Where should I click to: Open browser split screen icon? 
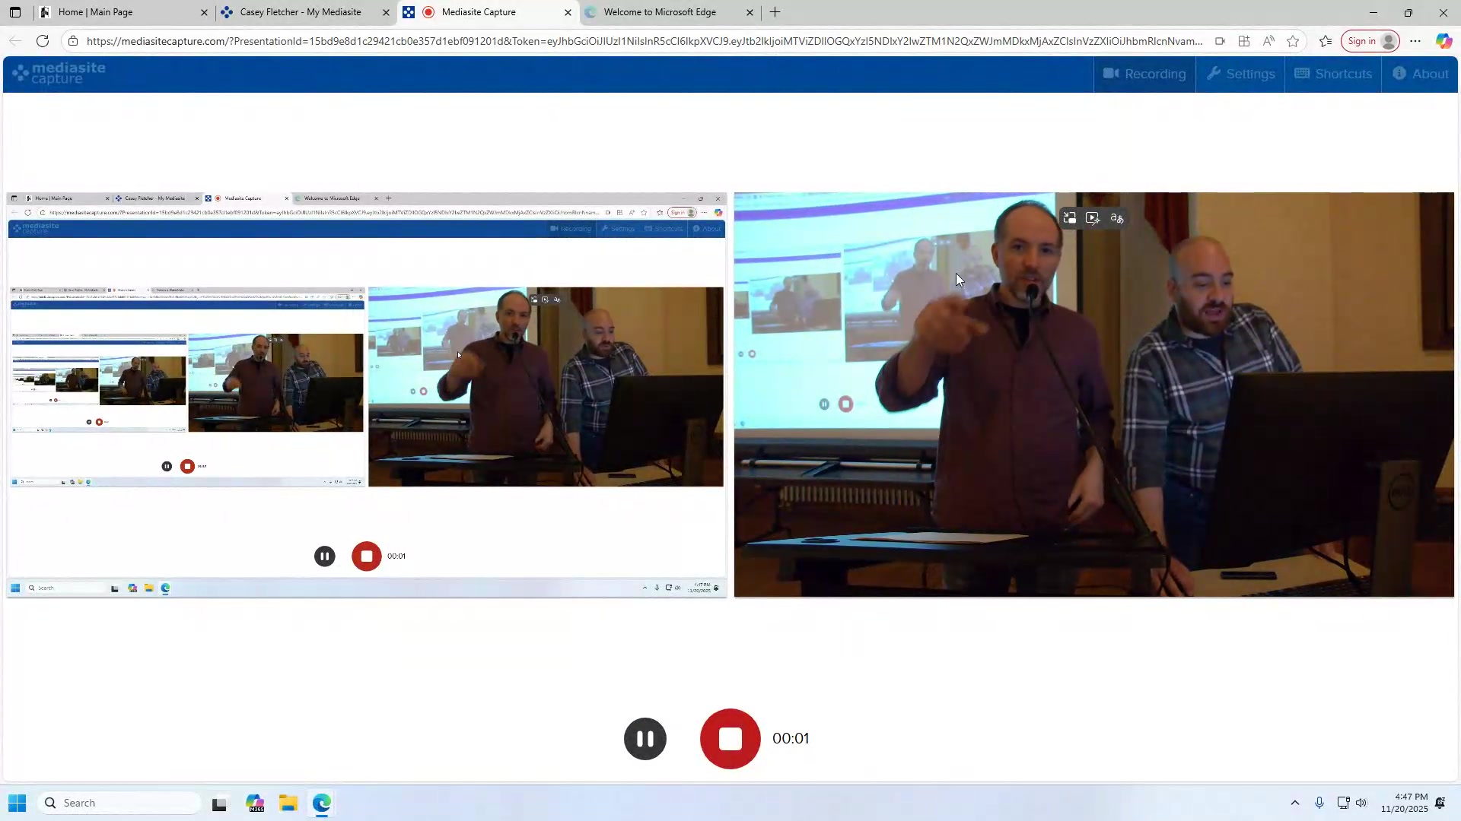tap(1245, 41)
